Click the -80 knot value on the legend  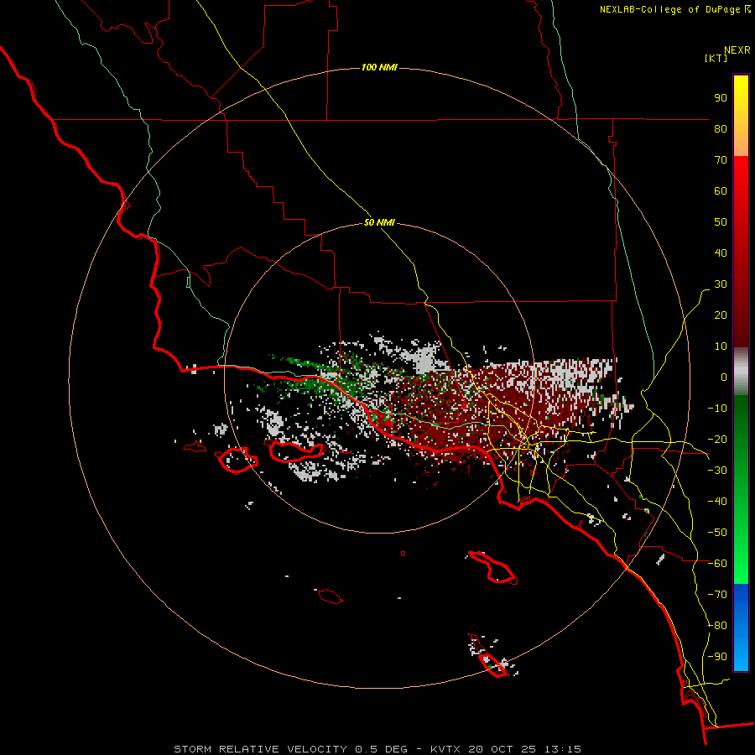click(717, 626)
